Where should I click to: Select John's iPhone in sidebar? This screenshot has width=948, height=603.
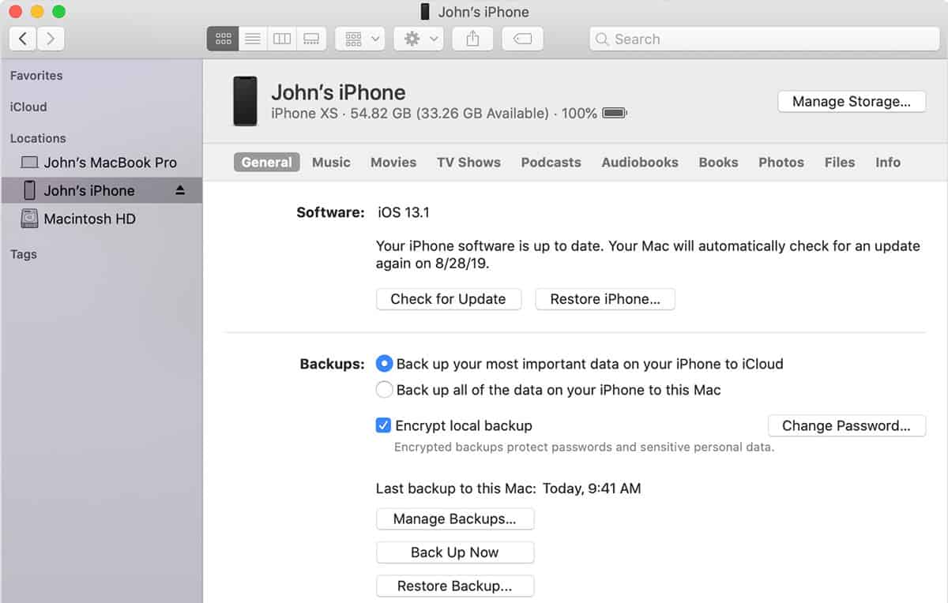(x=101, y=190)
